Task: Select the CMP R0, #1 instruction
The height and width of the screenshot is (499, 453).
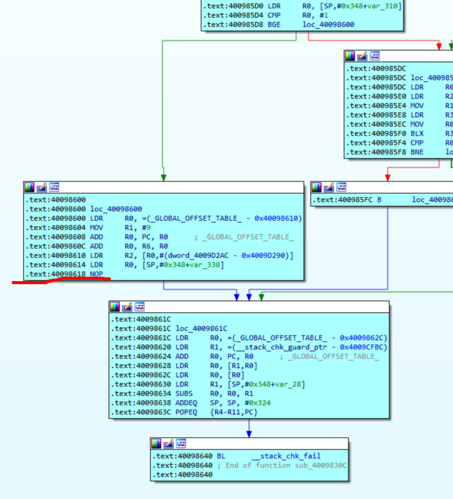Action: [x=265, y=15]
